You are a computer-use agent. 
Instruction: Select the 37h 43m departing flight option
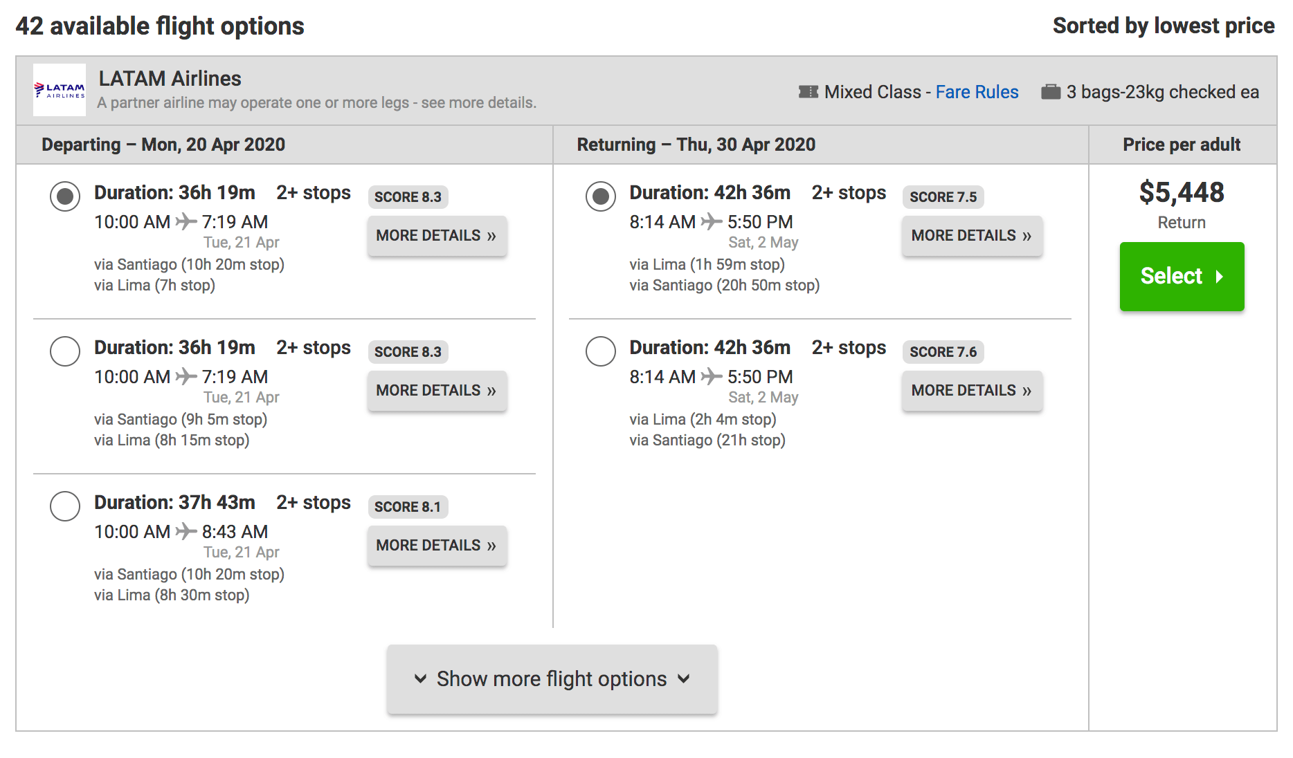pos(65,506)
